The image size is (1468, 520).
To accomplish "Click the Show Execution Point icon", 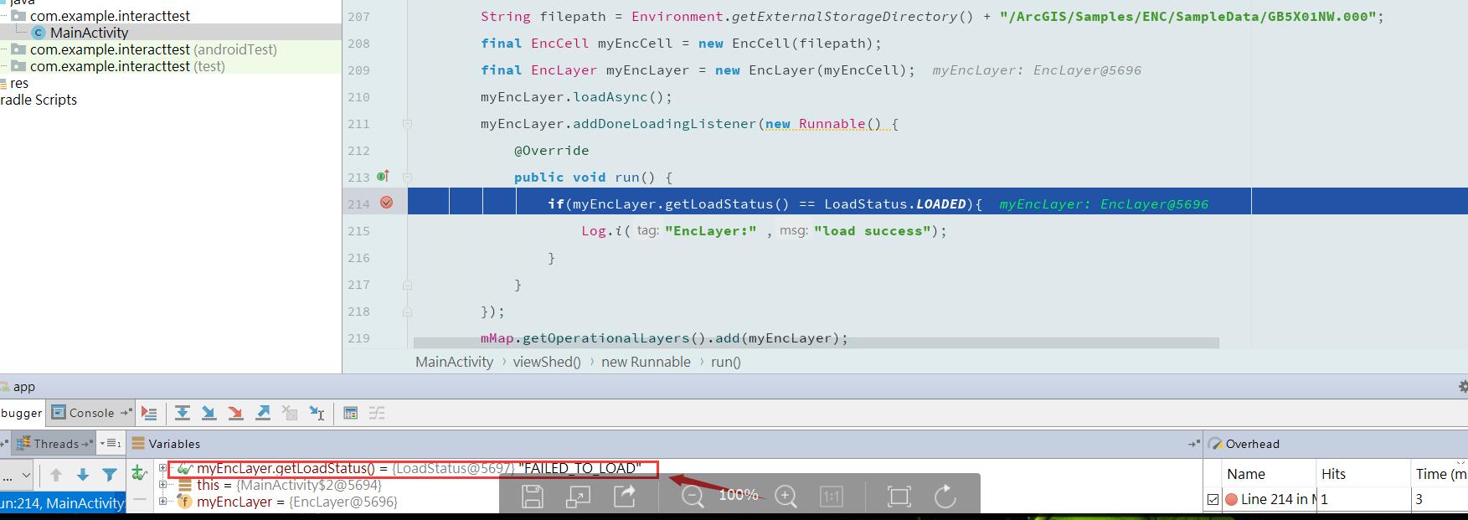I will [x=149, y=413].
